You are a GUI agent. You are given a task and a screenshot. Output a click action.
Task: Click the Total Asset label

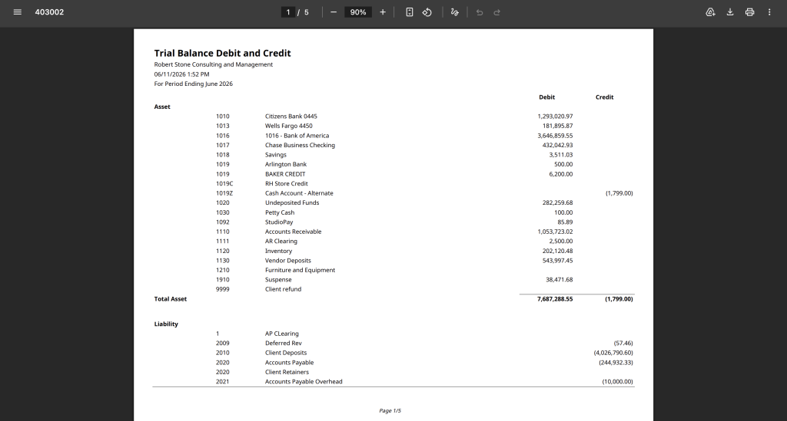point(170,299)
